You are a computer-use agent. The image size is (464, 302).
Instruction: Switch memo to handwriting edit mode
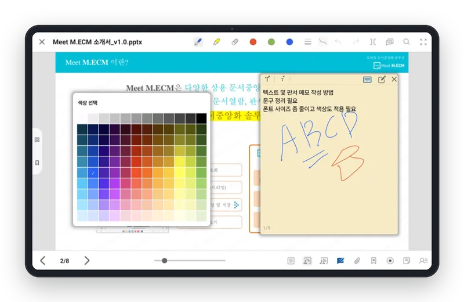[x=382, y=80]
